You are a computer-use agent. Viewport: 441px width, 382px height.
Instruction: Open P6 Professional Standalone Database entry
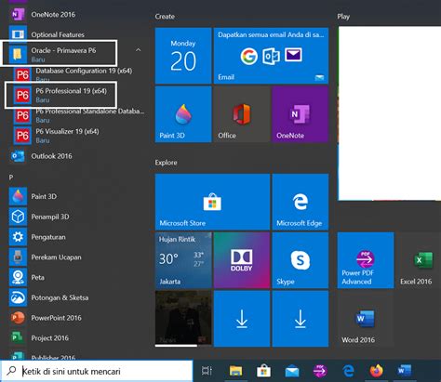[79, 115]
